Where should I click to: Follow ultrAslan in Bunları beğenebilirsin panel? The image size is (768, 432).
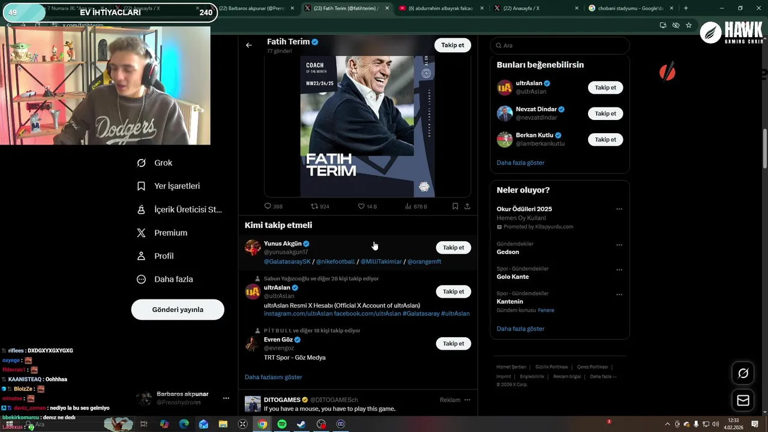tap(605, 88)
